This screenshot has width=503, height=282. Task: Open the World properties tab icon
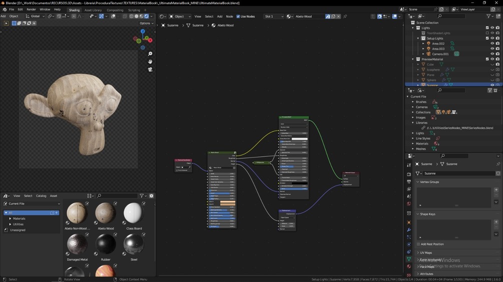pos(409,204)
